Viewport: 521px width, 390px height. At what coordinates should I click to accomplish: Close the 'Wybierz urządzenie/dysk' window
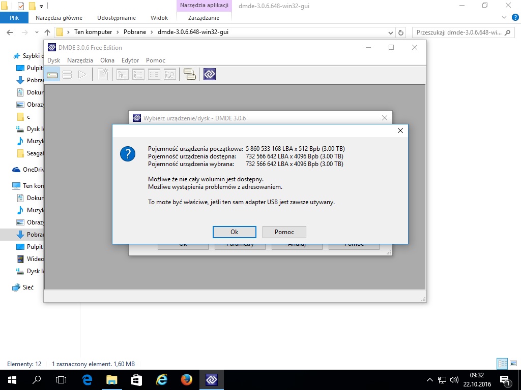click(385, 118)
